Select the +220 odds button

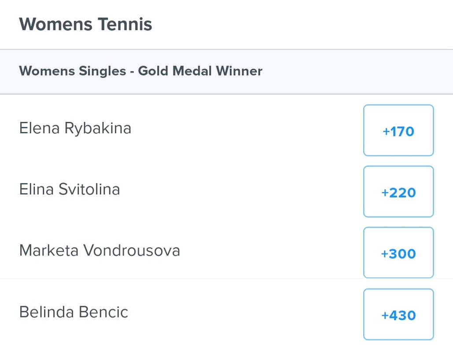pyautogui.click(x=398, y=191)
